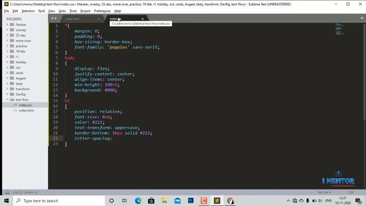Image resolution: width=366 pixels, height=206 pixels.
Task: Select the tasty folder
Action: coord(19,84)
